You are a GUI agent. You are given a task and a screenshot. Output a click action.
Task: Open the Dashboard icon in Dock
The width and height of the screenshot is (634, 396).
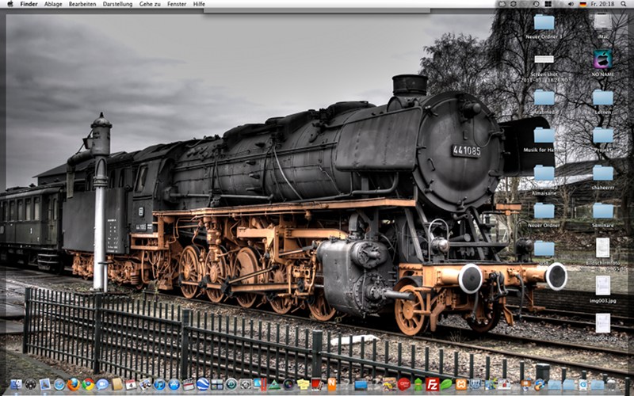coord(30,384)
